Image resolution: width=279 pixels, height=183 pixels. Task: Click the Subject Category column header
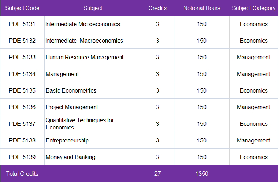coord(254,8)
